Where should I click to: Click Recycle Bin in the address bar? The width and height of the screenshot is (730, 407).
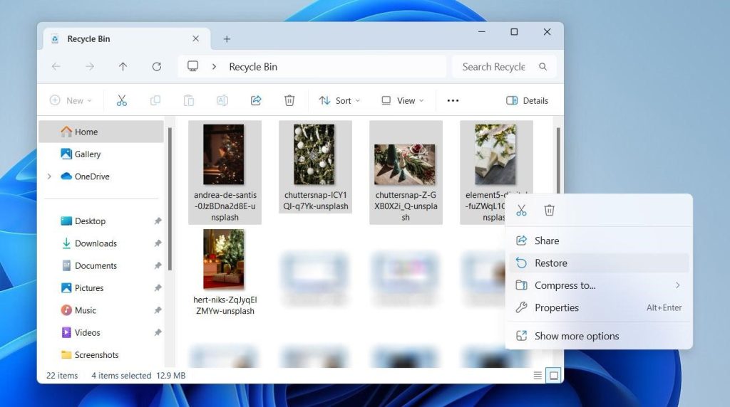[x=253, y=67]
